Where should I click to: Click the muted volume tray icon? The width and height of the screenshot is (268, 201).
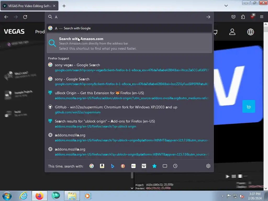pos(242,196)
